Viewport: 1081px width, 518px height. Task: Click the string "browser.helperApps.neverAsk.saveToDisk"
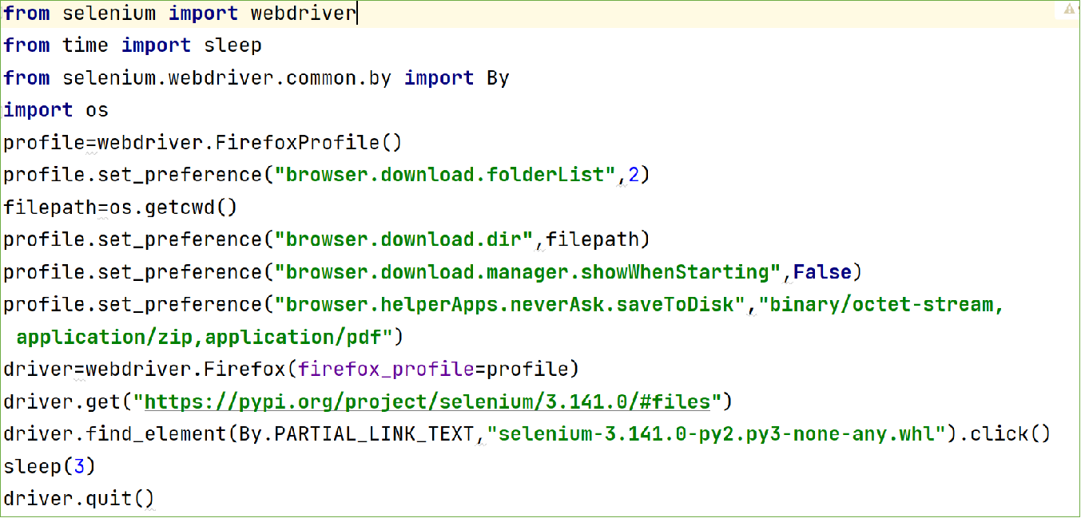coord(509,305)
